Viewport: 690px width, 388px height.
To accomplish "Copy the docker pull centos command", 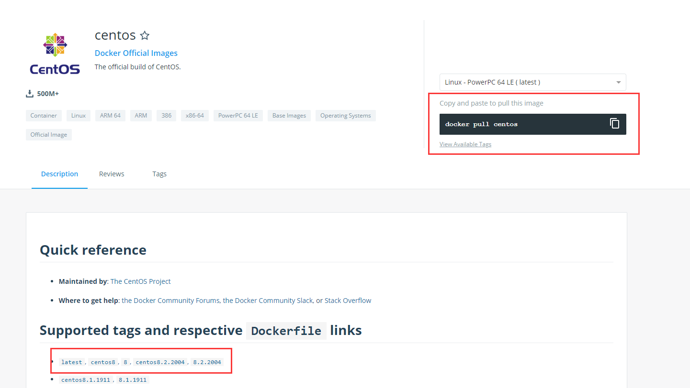I will click(614, 124).
